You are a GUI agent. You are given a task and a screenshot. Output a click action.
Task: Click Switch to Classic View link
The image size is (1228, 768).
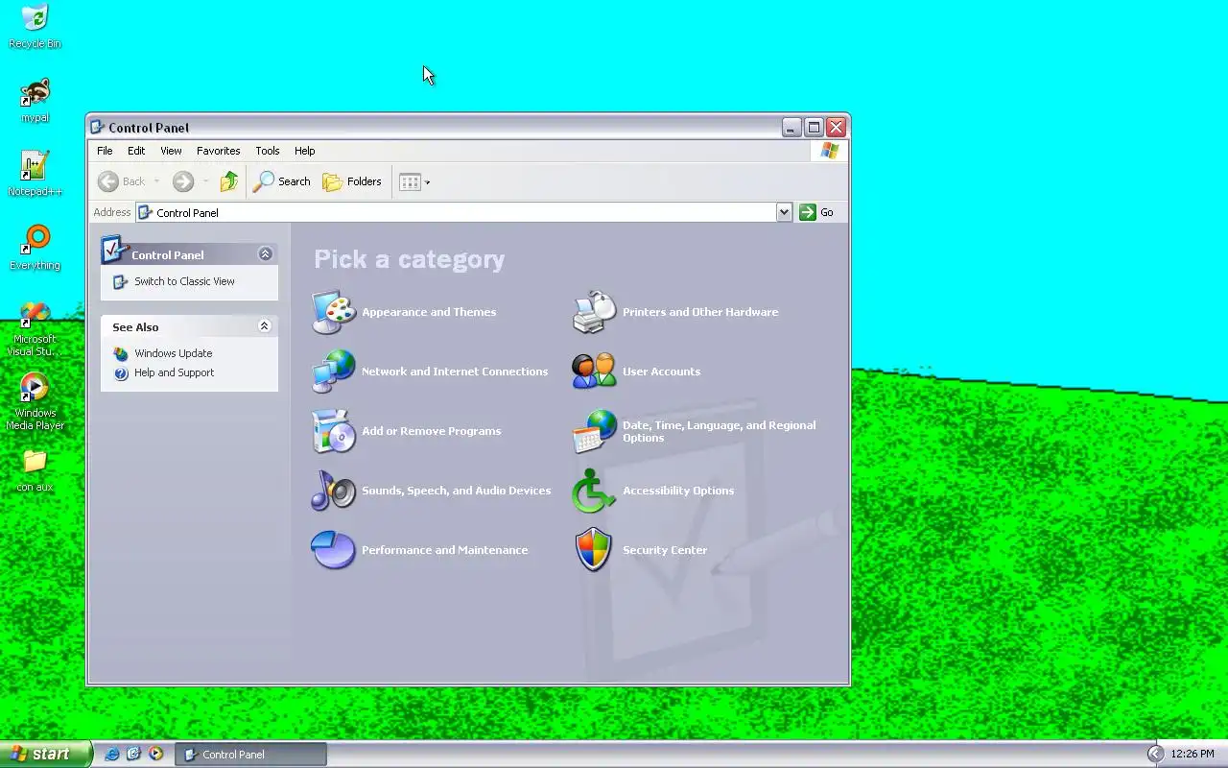[x=184, y=281]
